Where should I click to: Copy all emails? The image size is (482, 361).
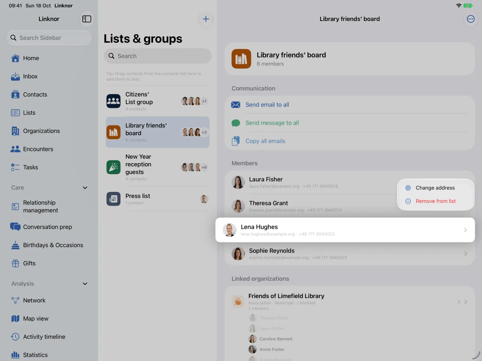350,141
